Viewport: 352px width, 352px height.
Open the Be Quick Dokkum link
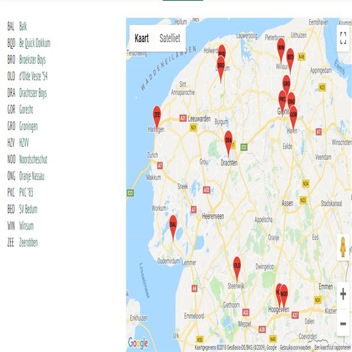point(35,43)
